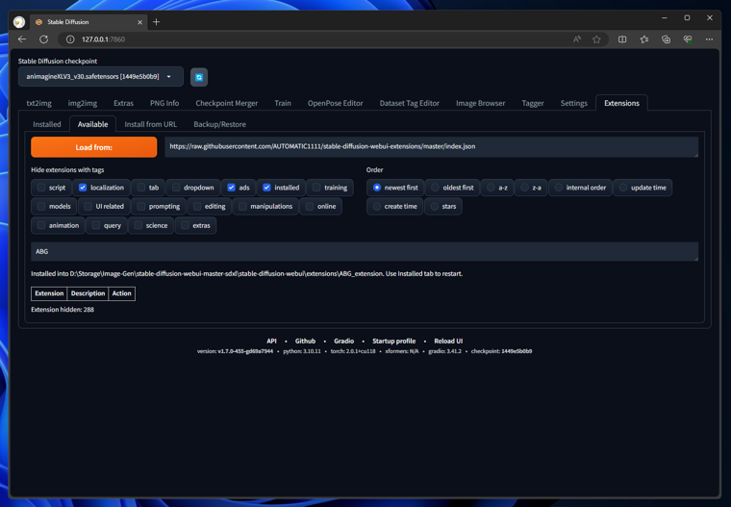This screenshot has height=507, width=731.
Task: Open the favorites list icon
Action: click(x=644, y=39)
